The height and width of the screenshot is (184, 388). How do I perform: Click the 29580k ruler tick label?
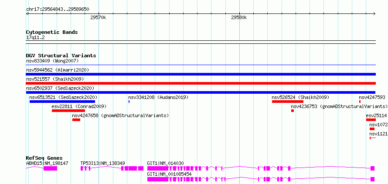pos(239,17)
